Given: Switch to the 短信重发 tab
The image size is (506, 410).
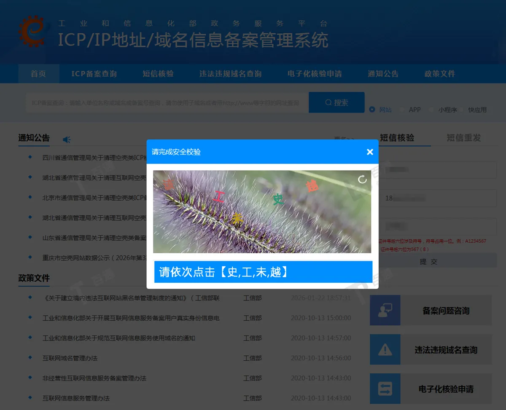Looking at the screenshot, I should click(x=463, y=138).
